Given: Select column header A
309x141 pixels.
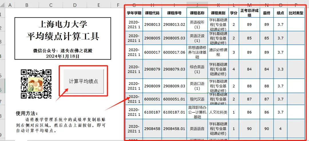Looking at the screenshot, I should point(10,5).
